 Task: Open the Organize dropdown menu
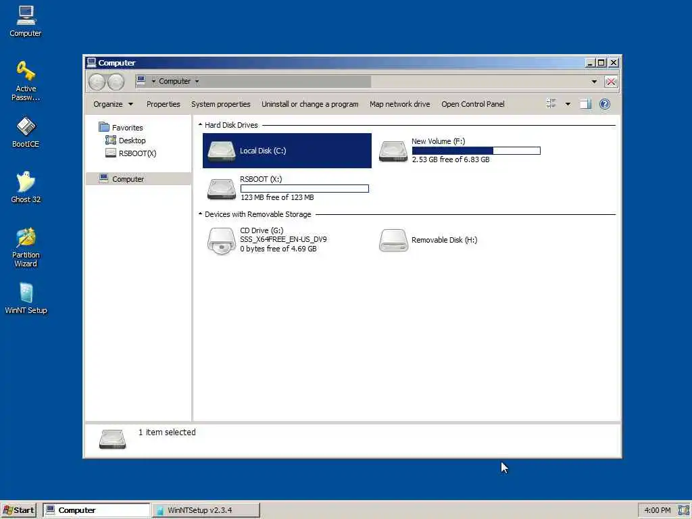(113, 104)
